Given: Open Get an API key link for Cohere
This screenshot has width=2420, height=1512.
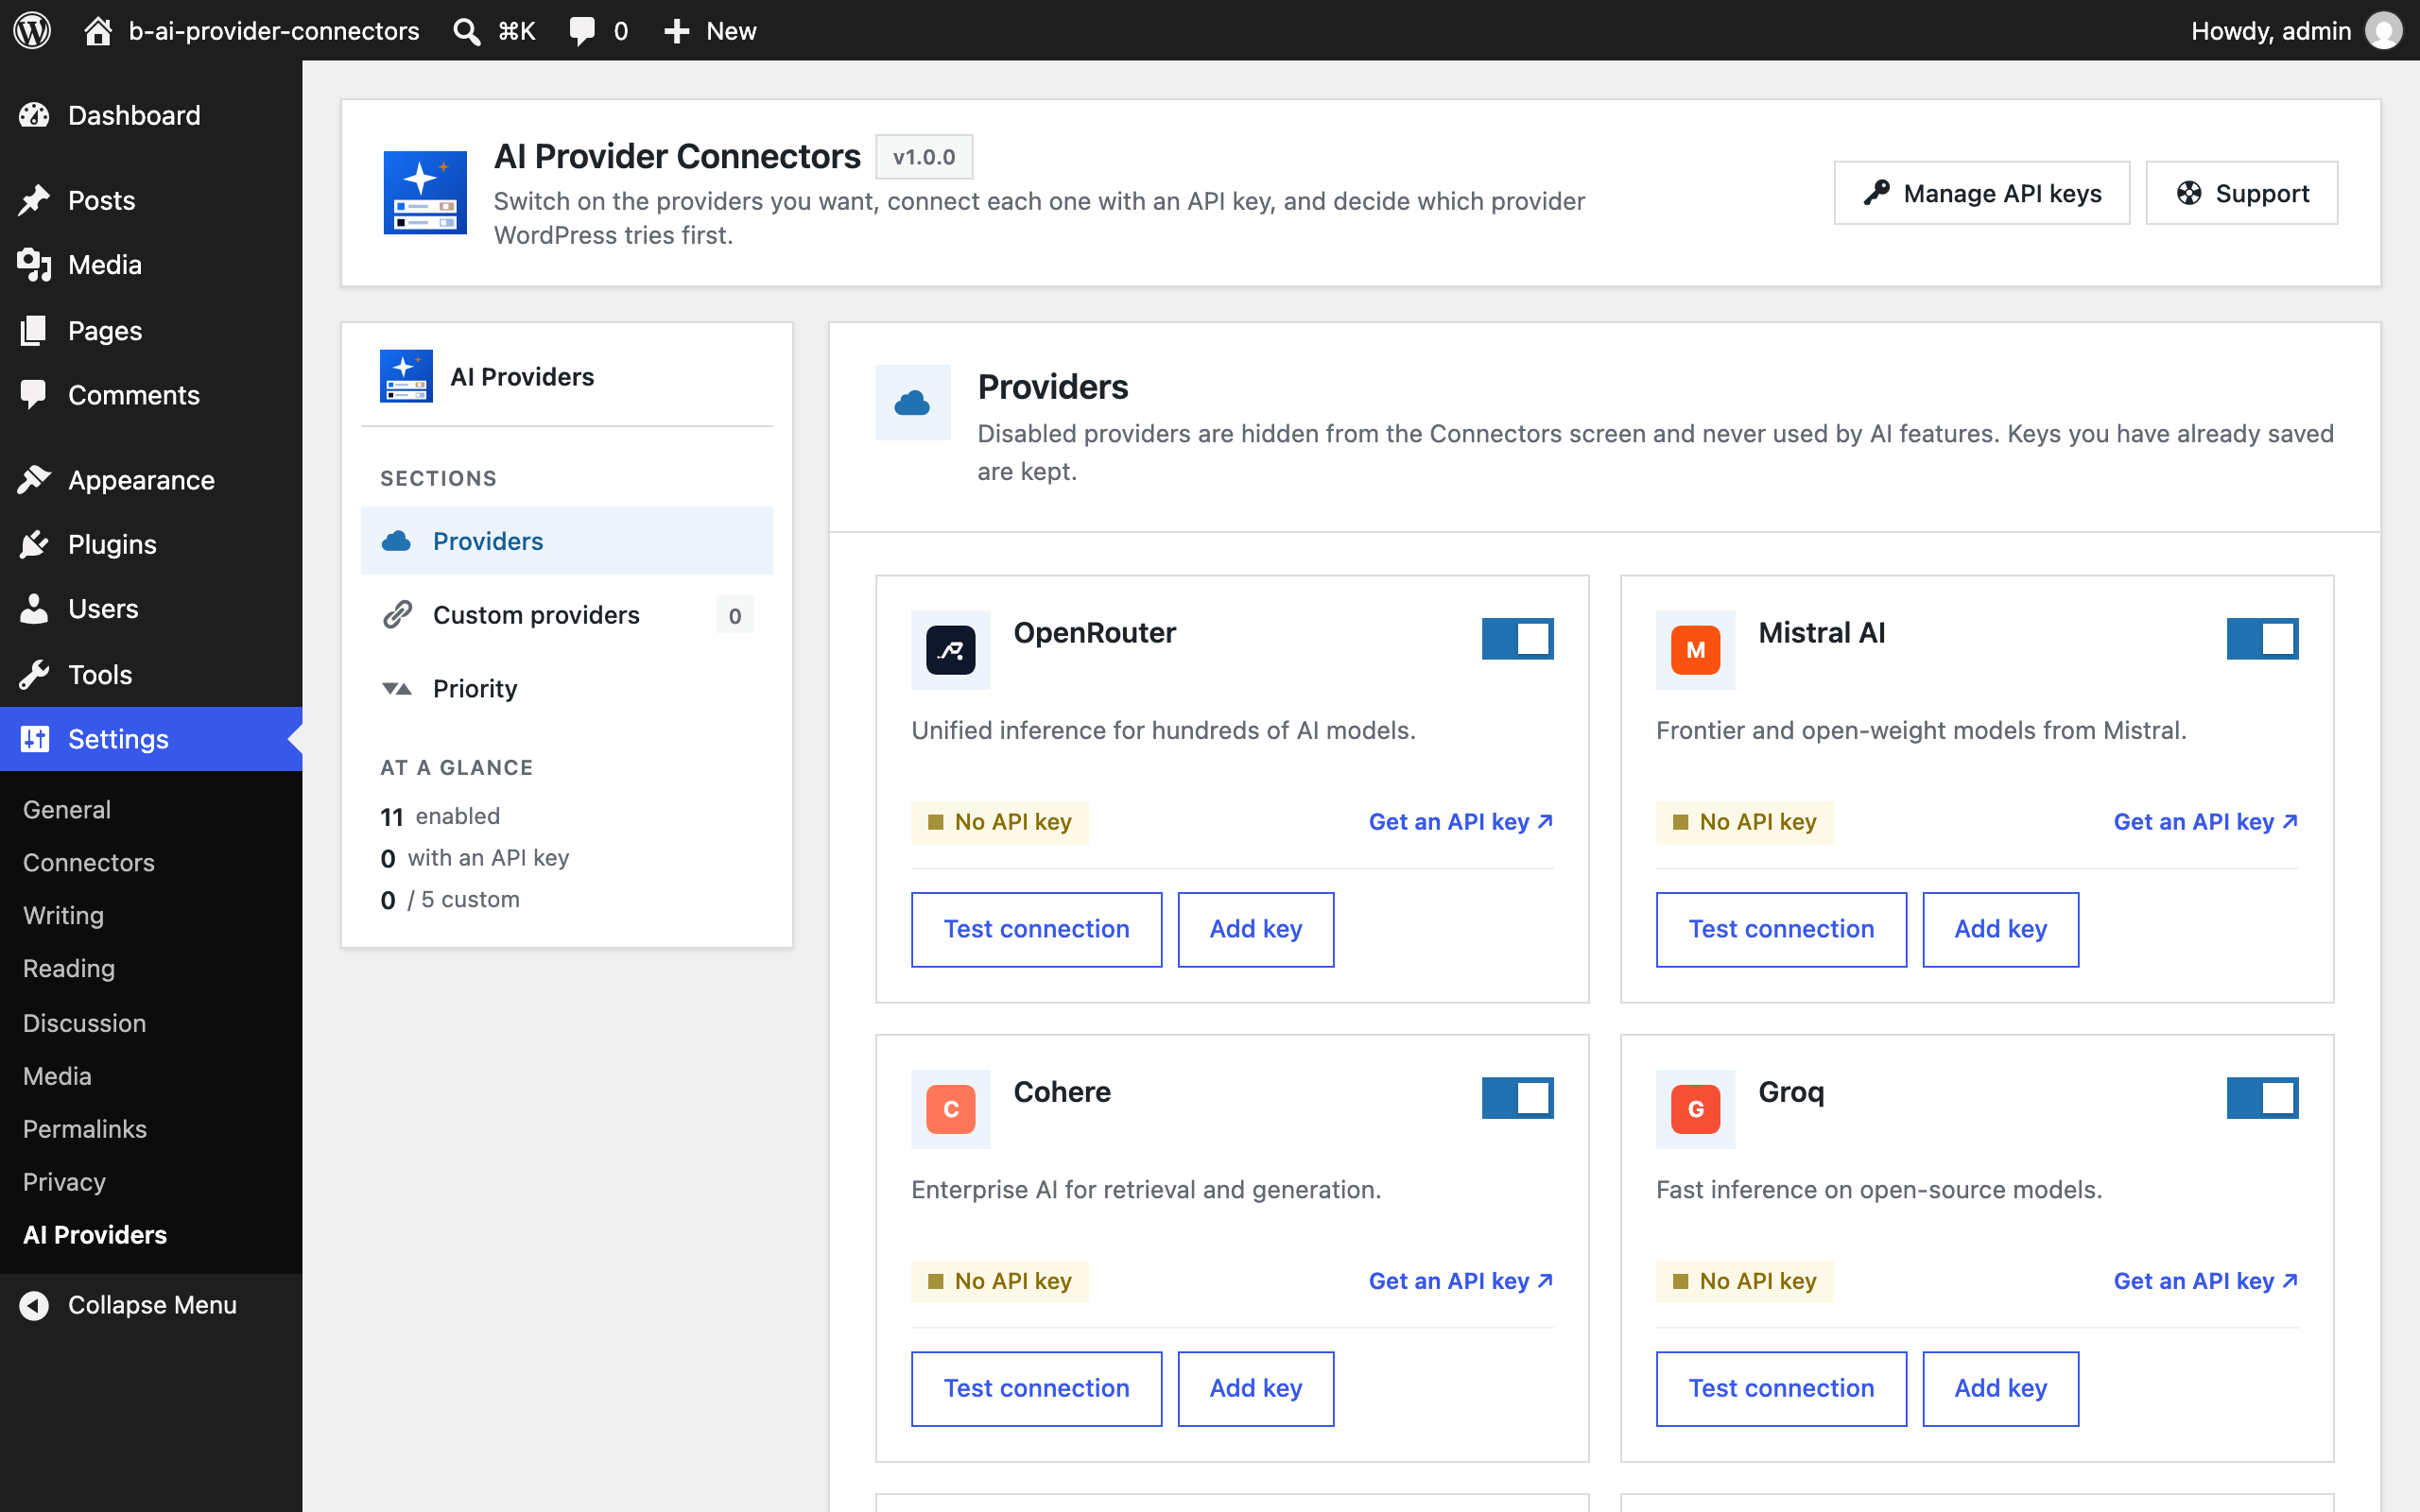Looking at the screenshot, I should 1460,1281.
